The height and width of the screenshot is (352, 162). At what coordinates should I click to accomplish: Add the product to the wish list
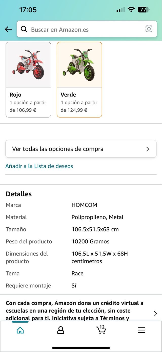coord(39,166)
